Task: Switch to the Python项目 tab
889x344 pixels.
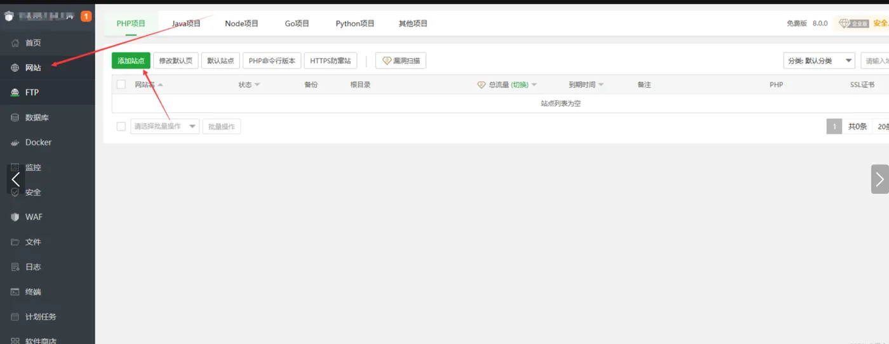Action: 355,23
